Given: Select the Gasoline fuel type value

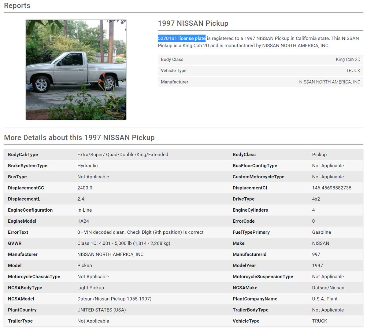Looking at the screenshot, I should [x=321, y=232].
